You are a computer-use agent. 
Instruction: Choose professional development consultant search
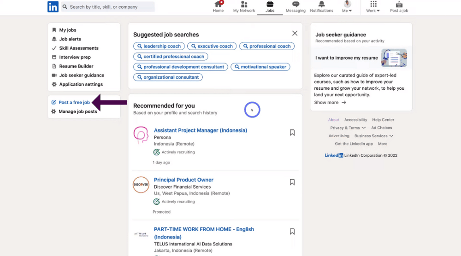pos(181,67)
